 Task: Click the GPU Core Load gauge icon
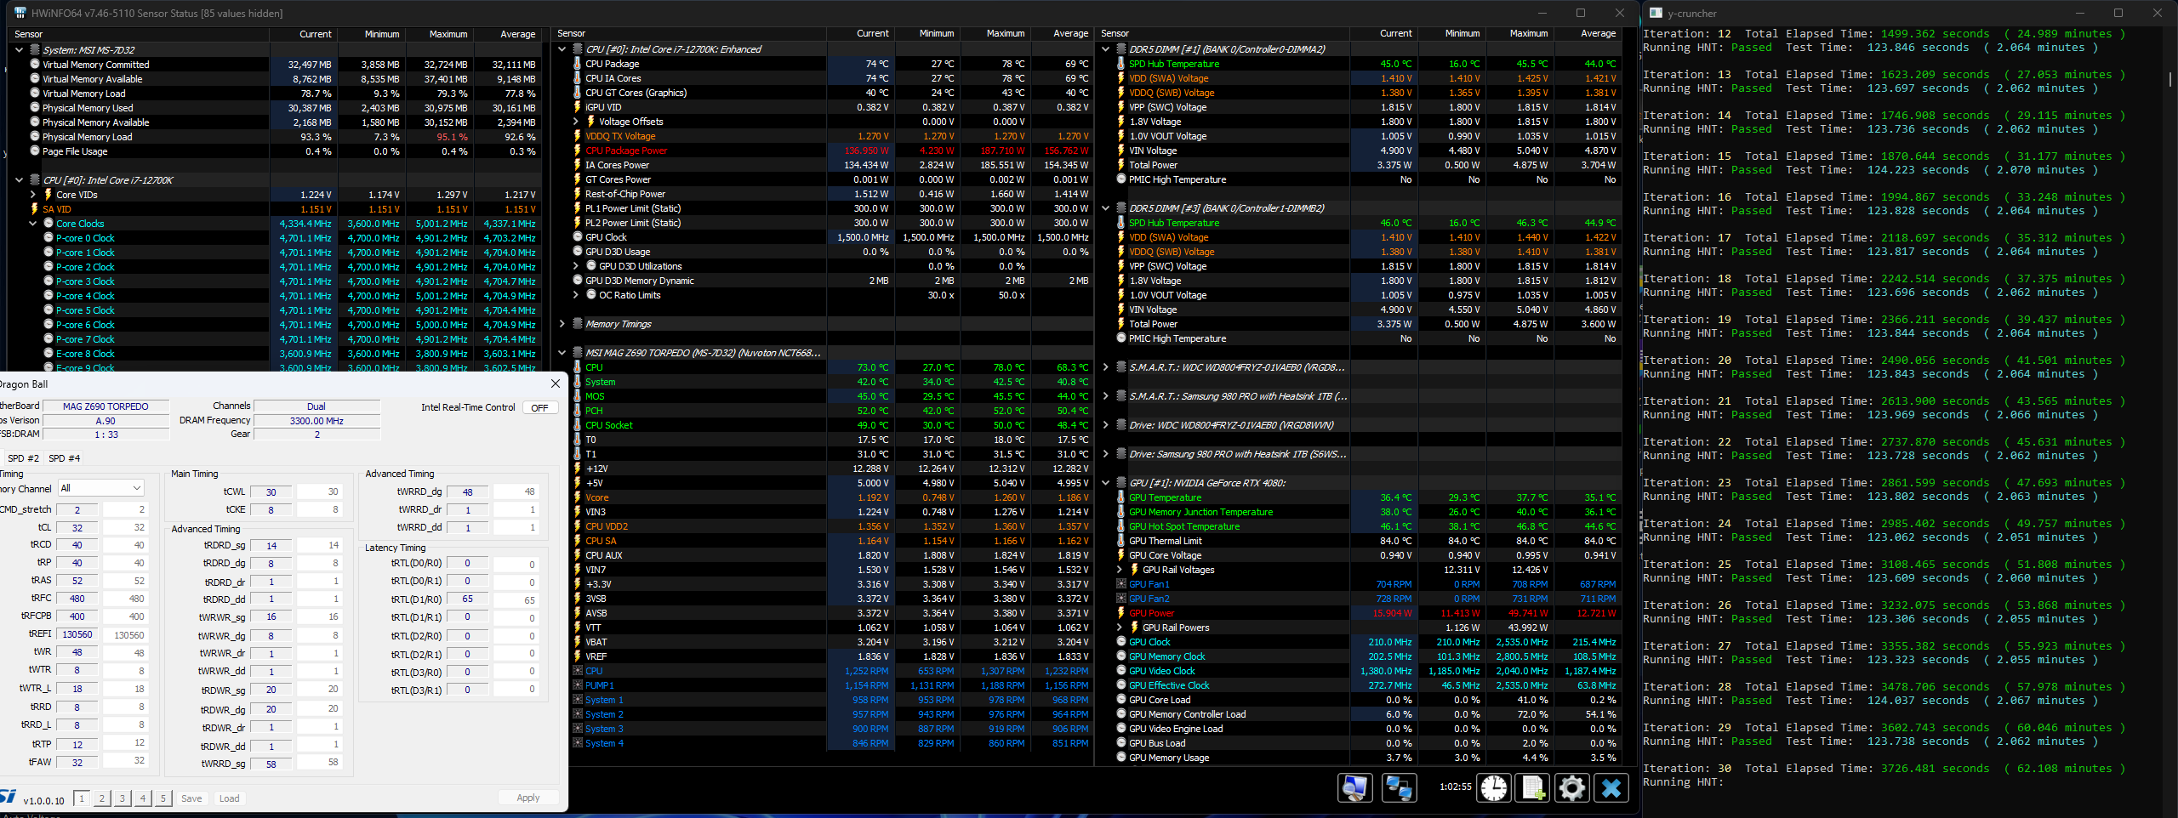(1121, 700)
